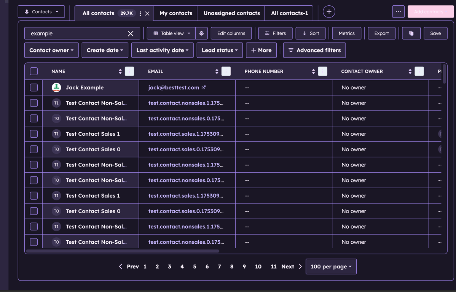The width and height of the screenshot is (456, 292).
Task: Select the checkbox next to Jack Example
Action: [33, 87]
